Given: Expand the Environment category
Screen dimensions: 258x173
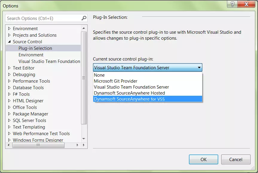Looking at the screenshot, I should [x=9, y=28].
